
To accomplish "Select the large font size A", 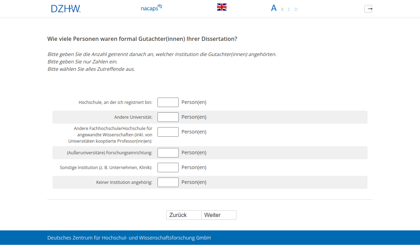I will coord(274,8).
